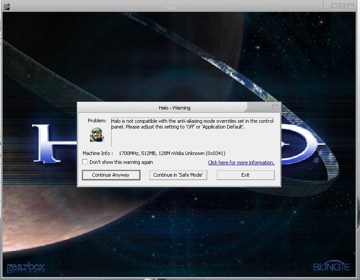Close the main Halo window
This screenshot has height=280, width=360.
351,6
